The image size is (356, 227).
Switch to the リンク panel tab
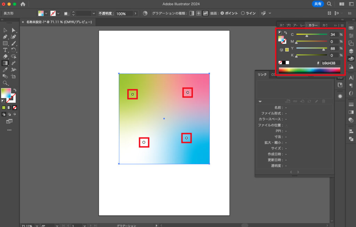click(x=261, y=74)
